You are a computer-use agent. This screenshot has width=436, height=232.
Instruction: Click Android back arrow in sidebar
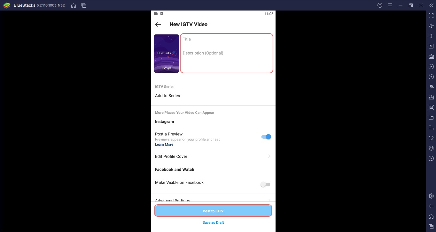click(431, 206)
